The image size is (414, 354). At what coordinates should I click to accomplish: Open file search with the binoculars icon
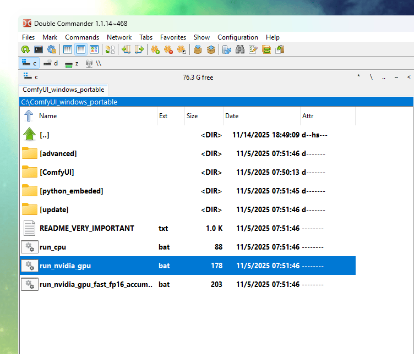(x=240, y=49)
